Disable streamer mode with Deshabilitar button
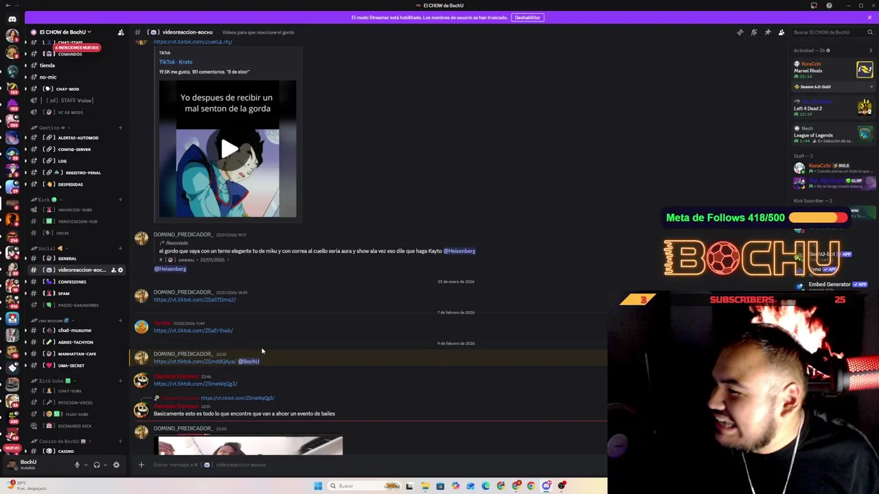The height and width of the screenshot is (494, 879). click(527, 17)
